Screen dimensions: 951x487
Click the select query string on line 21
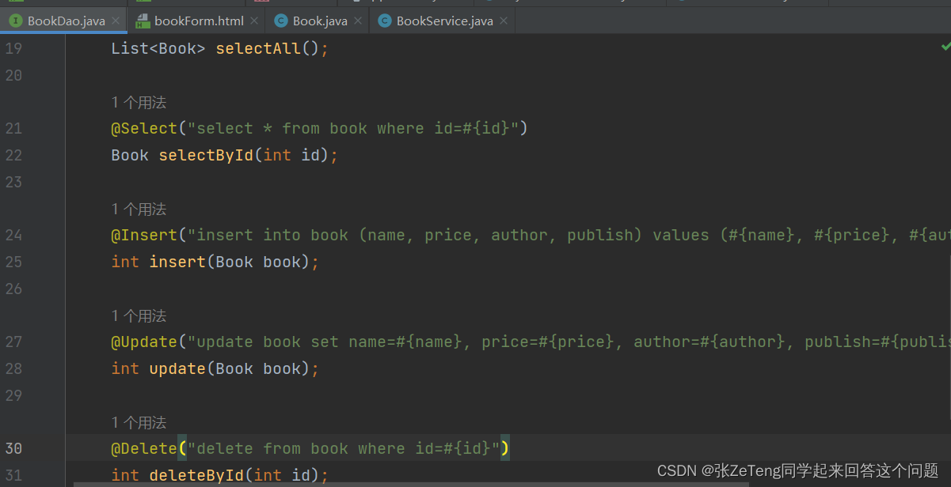coord(353,128)
